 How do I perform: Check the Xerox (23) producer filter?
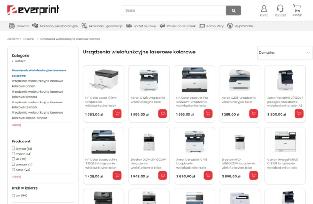tap(13, 169)
